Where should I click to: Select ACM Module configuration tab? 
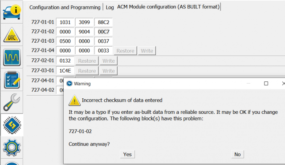coord(168,7)
